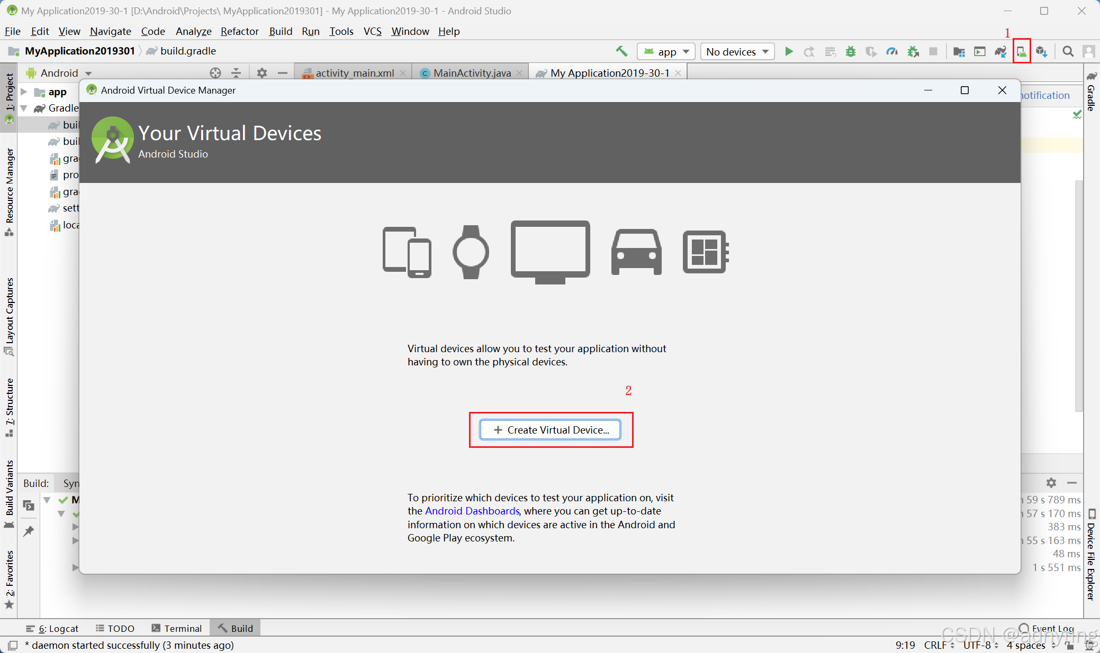1100x653 pixels.
Task: Open the Android Dashboards link
Action: click(472, 511)
